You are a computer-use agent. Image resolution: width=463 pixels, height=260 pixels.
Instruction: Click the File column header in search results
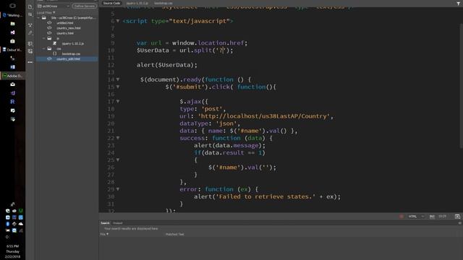104,234
